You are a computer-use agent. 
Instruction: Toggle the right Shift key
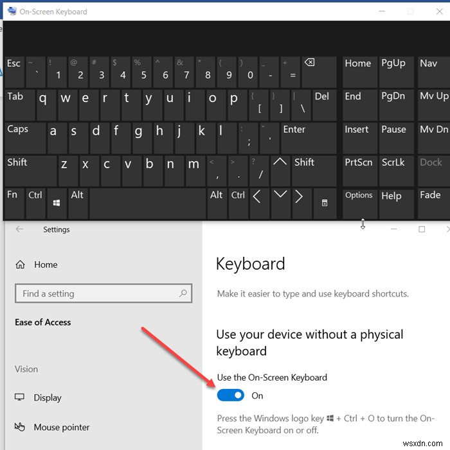pos(314,171)
